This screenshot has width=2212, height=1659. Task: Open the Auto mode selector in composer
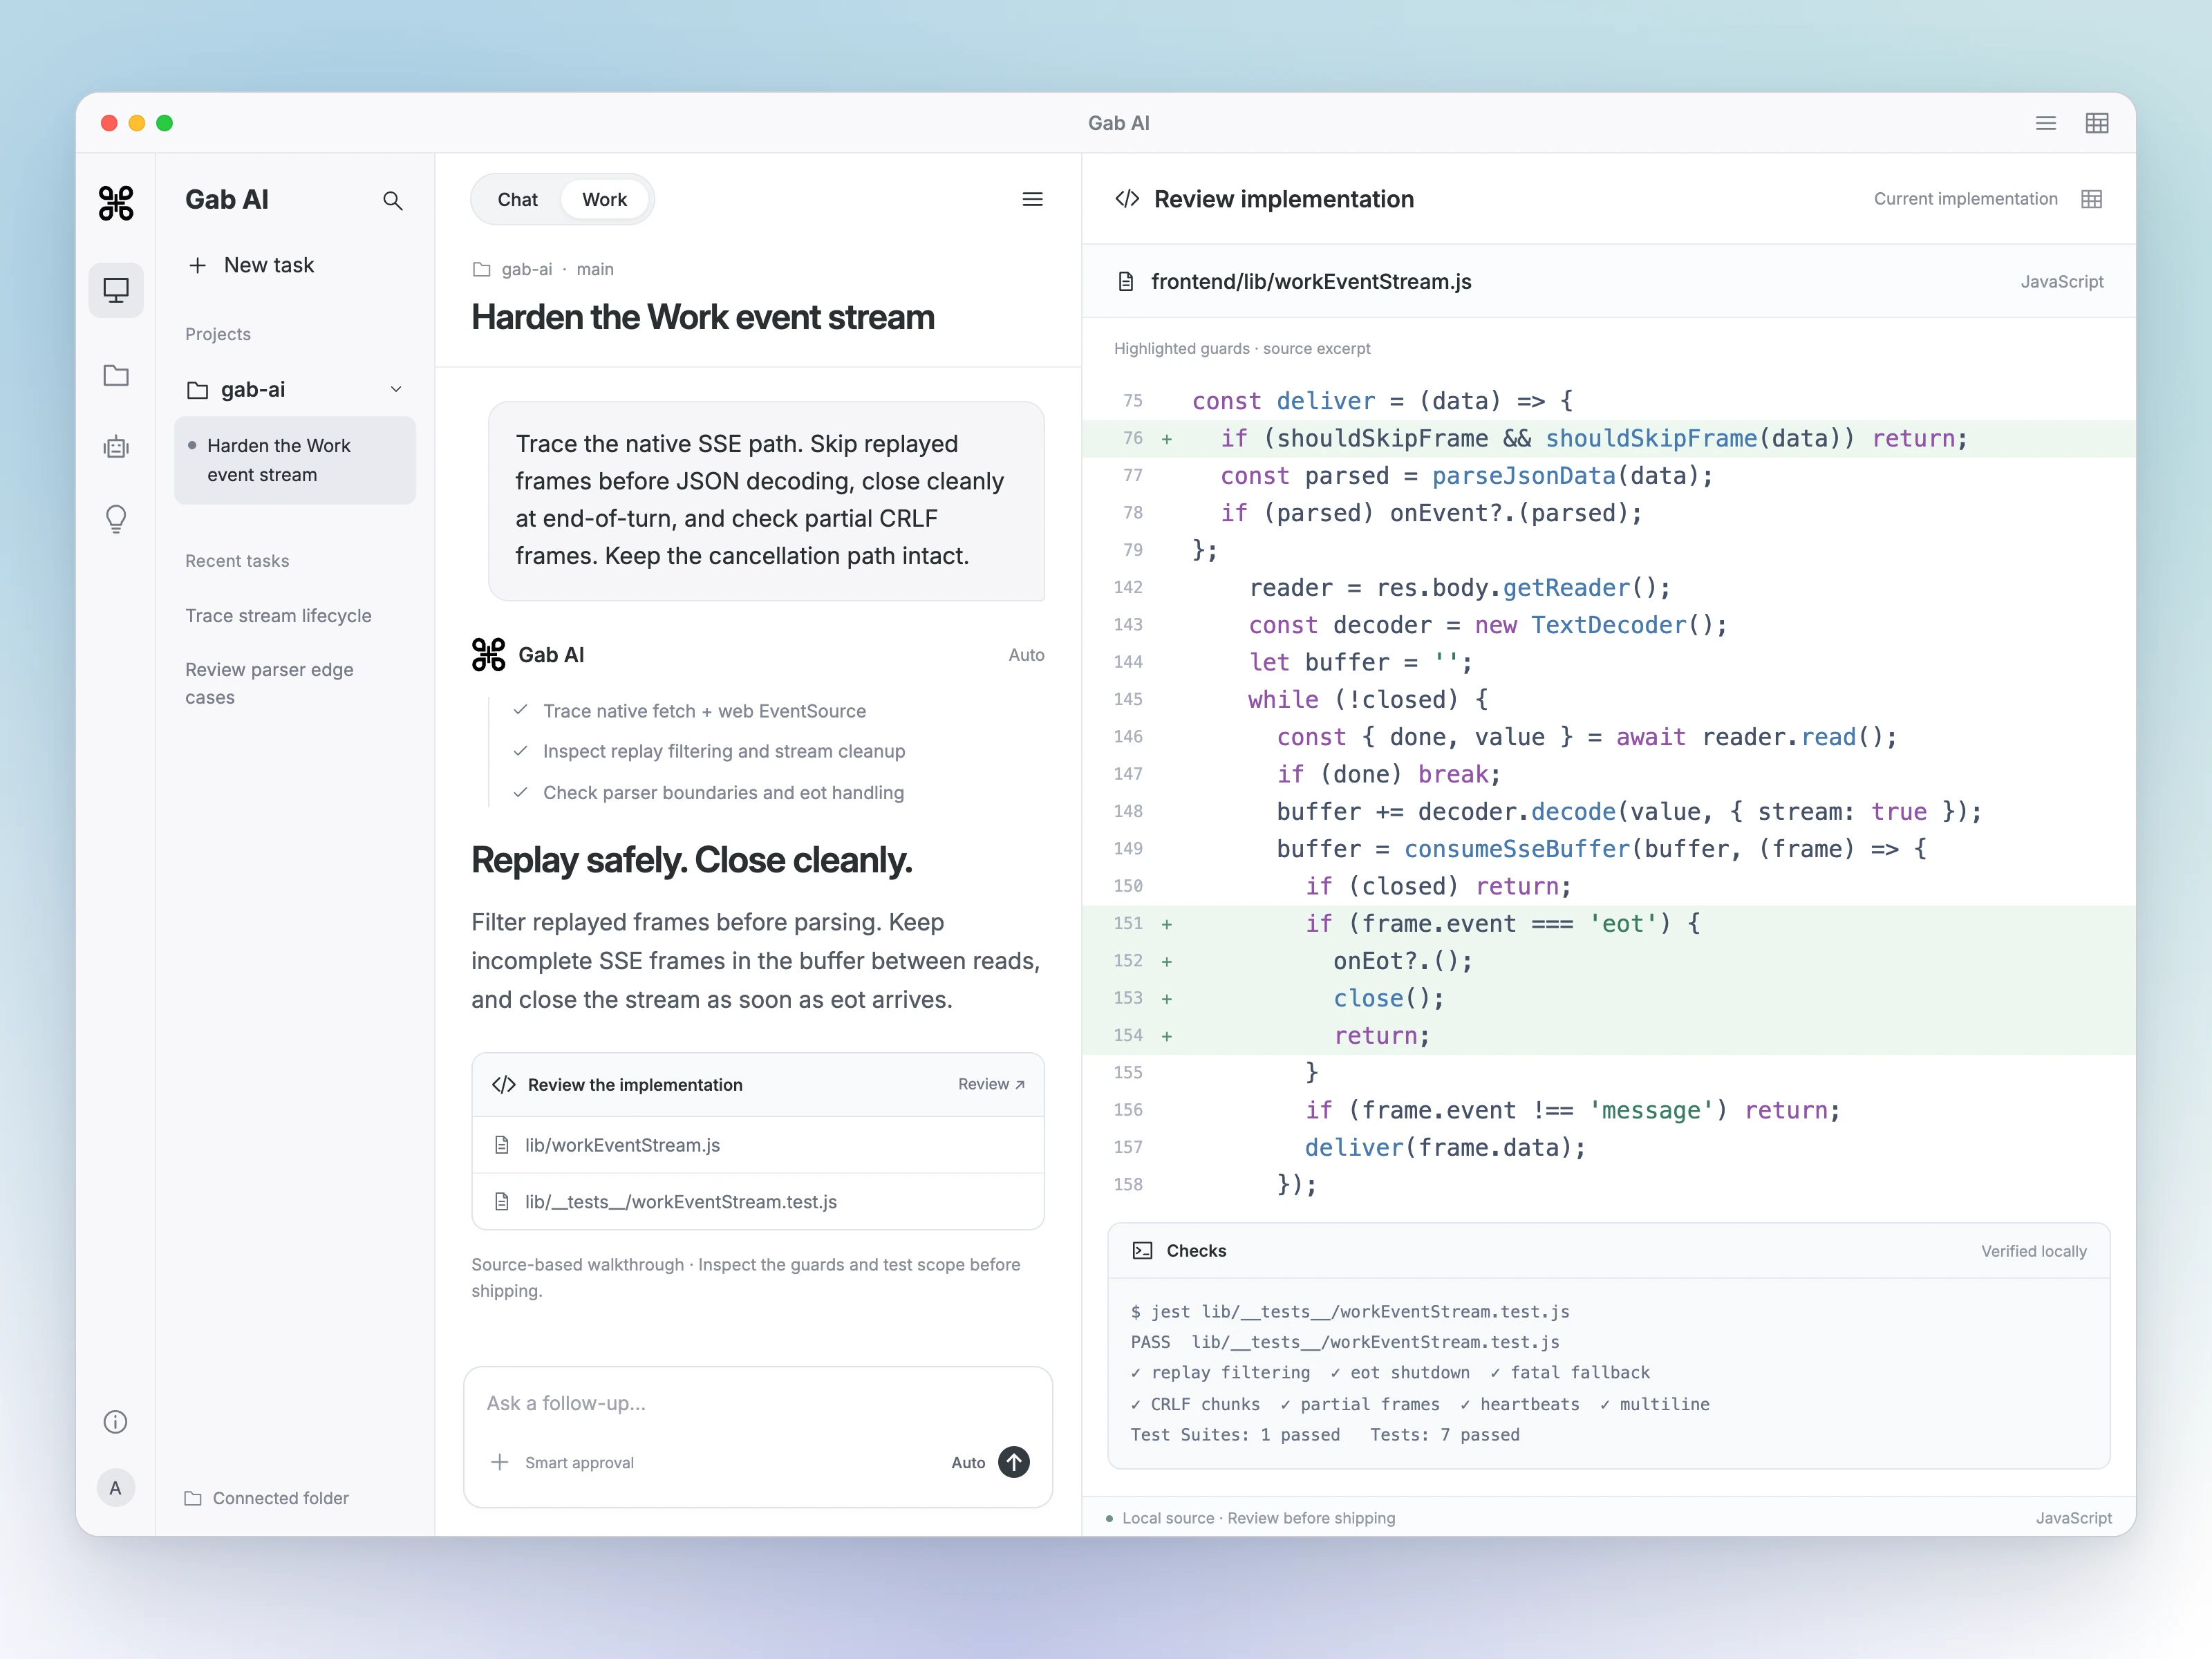(x=968, y=1462)
